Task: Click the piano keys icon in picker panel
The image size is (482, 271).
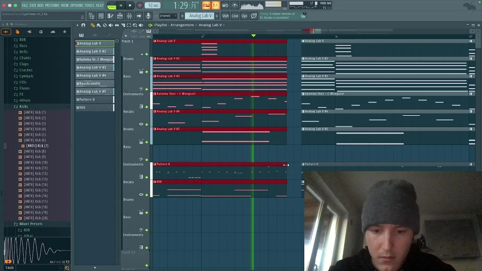Action: (81, 35)
